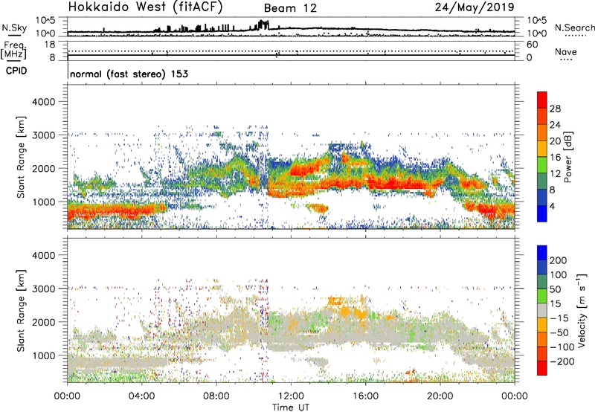Viewport: 595px width, 412px height.
Task: Click the '3000' tick on the velocity panel
Action: [43, 289]
